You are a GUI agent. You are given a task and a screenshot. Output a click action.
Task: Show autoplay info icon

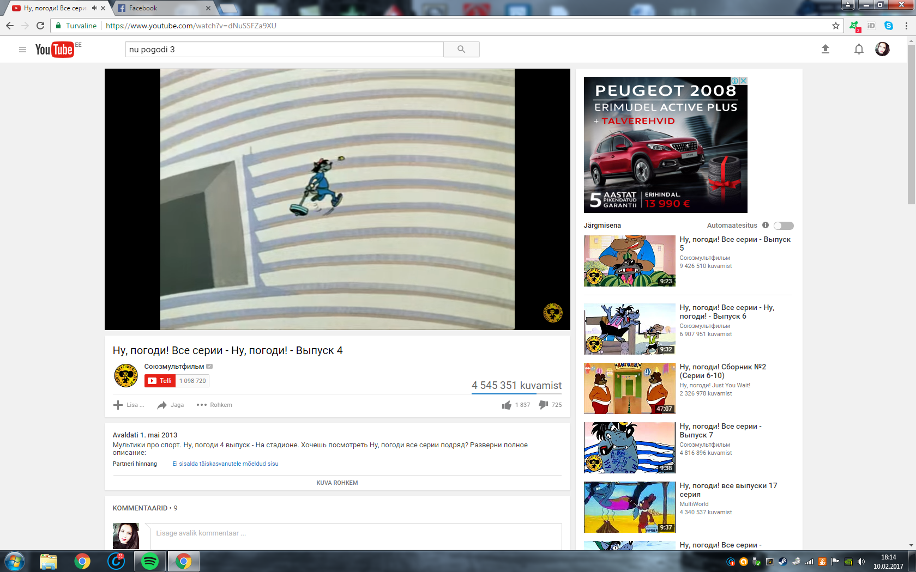point(766,225)
